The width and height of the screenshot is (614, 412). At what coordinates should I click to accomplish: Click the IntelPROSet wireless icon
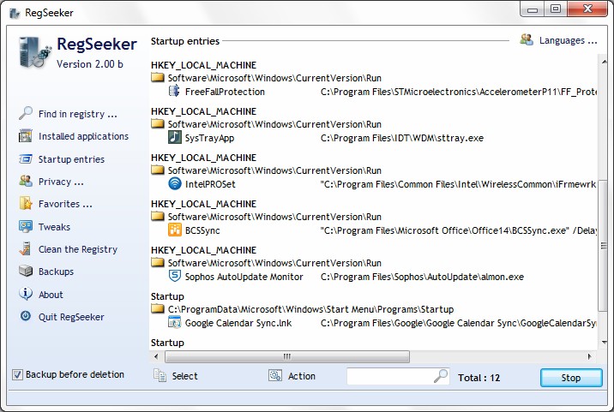175,183
